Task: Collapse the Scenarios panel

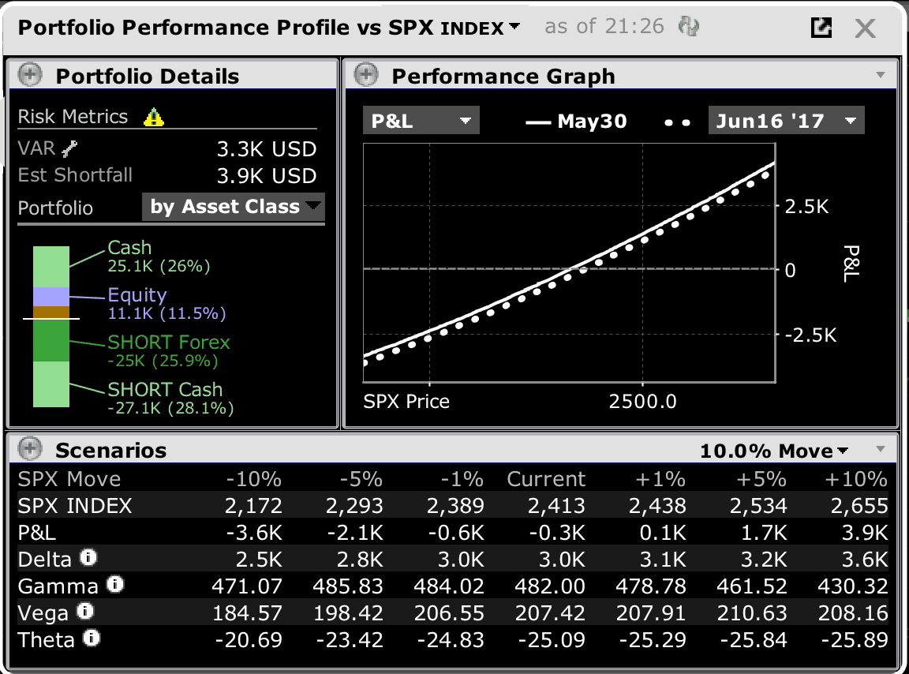Action: pyautogui.click(x=29, y=450)
